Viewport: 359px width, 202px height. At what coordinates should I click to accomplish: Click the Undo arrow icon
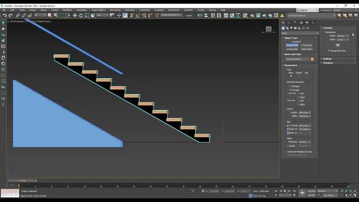click(x=4, y=16)
